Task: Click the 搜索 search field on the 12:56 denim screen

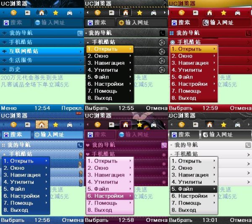Action: [16, 135]
